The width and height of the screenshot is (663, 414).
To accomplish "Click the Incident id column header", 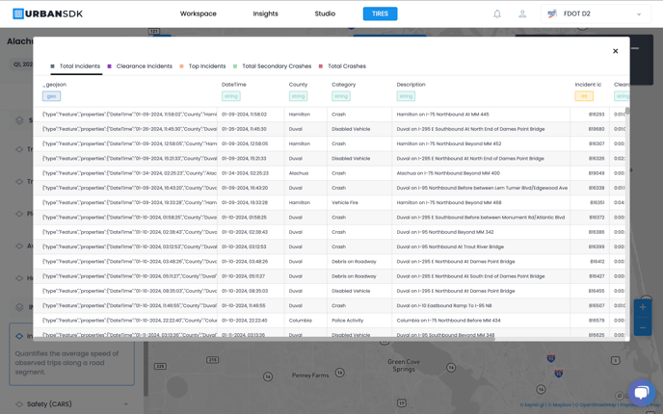I will click(588, 85).
